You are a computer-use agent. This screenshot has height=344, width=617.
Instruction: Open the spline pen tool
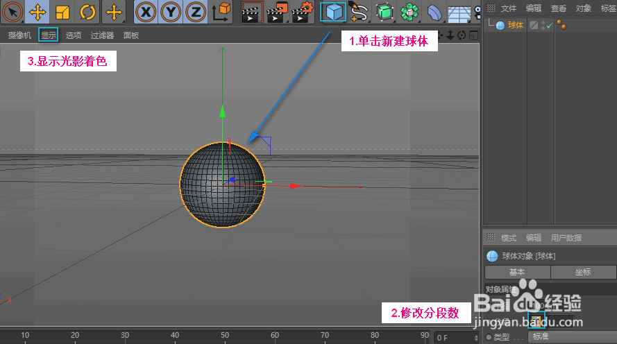coord(359,12)
